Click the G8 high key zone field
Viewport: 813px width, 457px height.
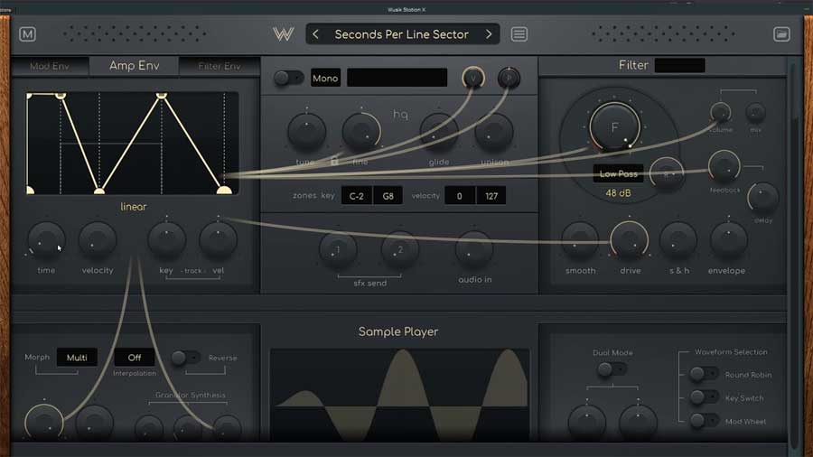coord(388,196)
